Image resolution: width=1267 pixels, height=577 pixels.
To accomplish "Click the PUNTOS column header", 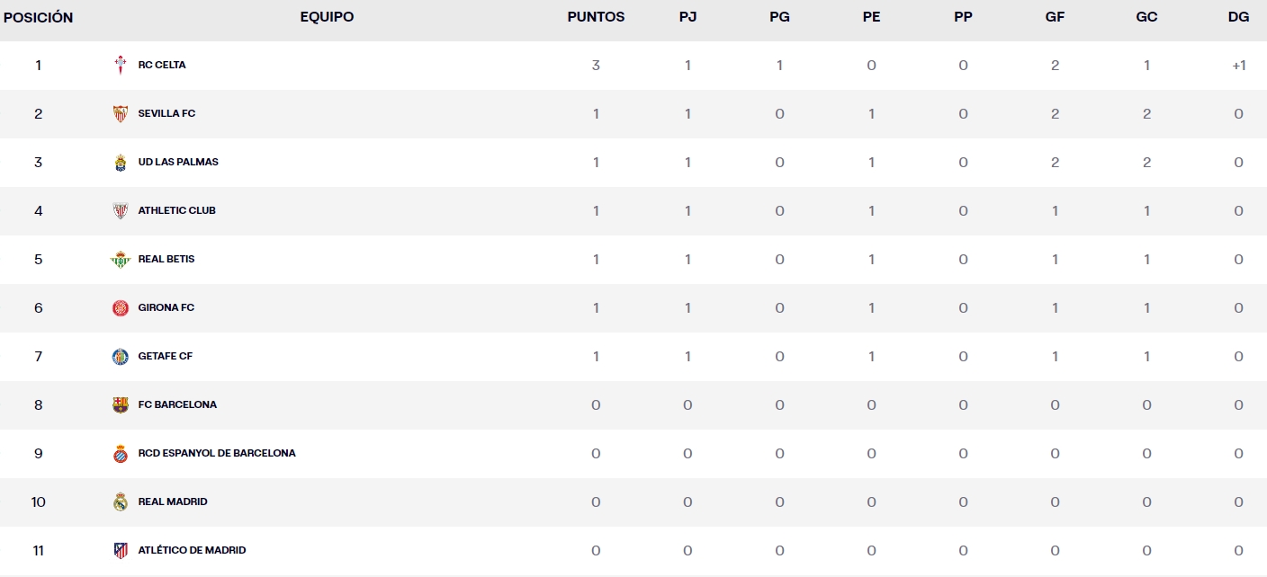I will point(596,17).
